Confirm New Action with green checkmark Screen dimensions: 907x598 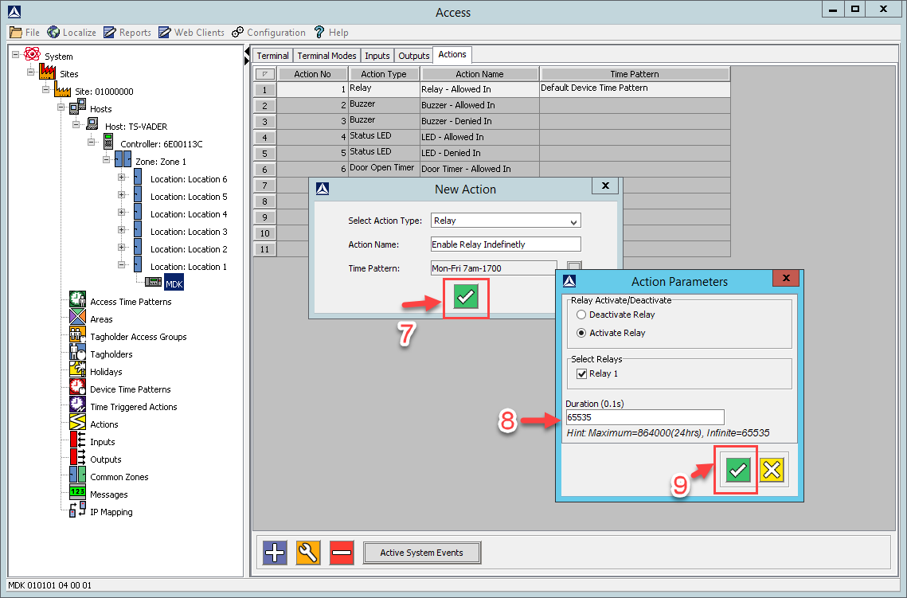coord(466,297)
